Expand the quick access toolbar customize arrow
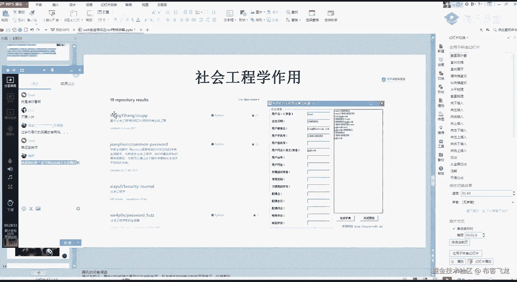 coord(46,30)
